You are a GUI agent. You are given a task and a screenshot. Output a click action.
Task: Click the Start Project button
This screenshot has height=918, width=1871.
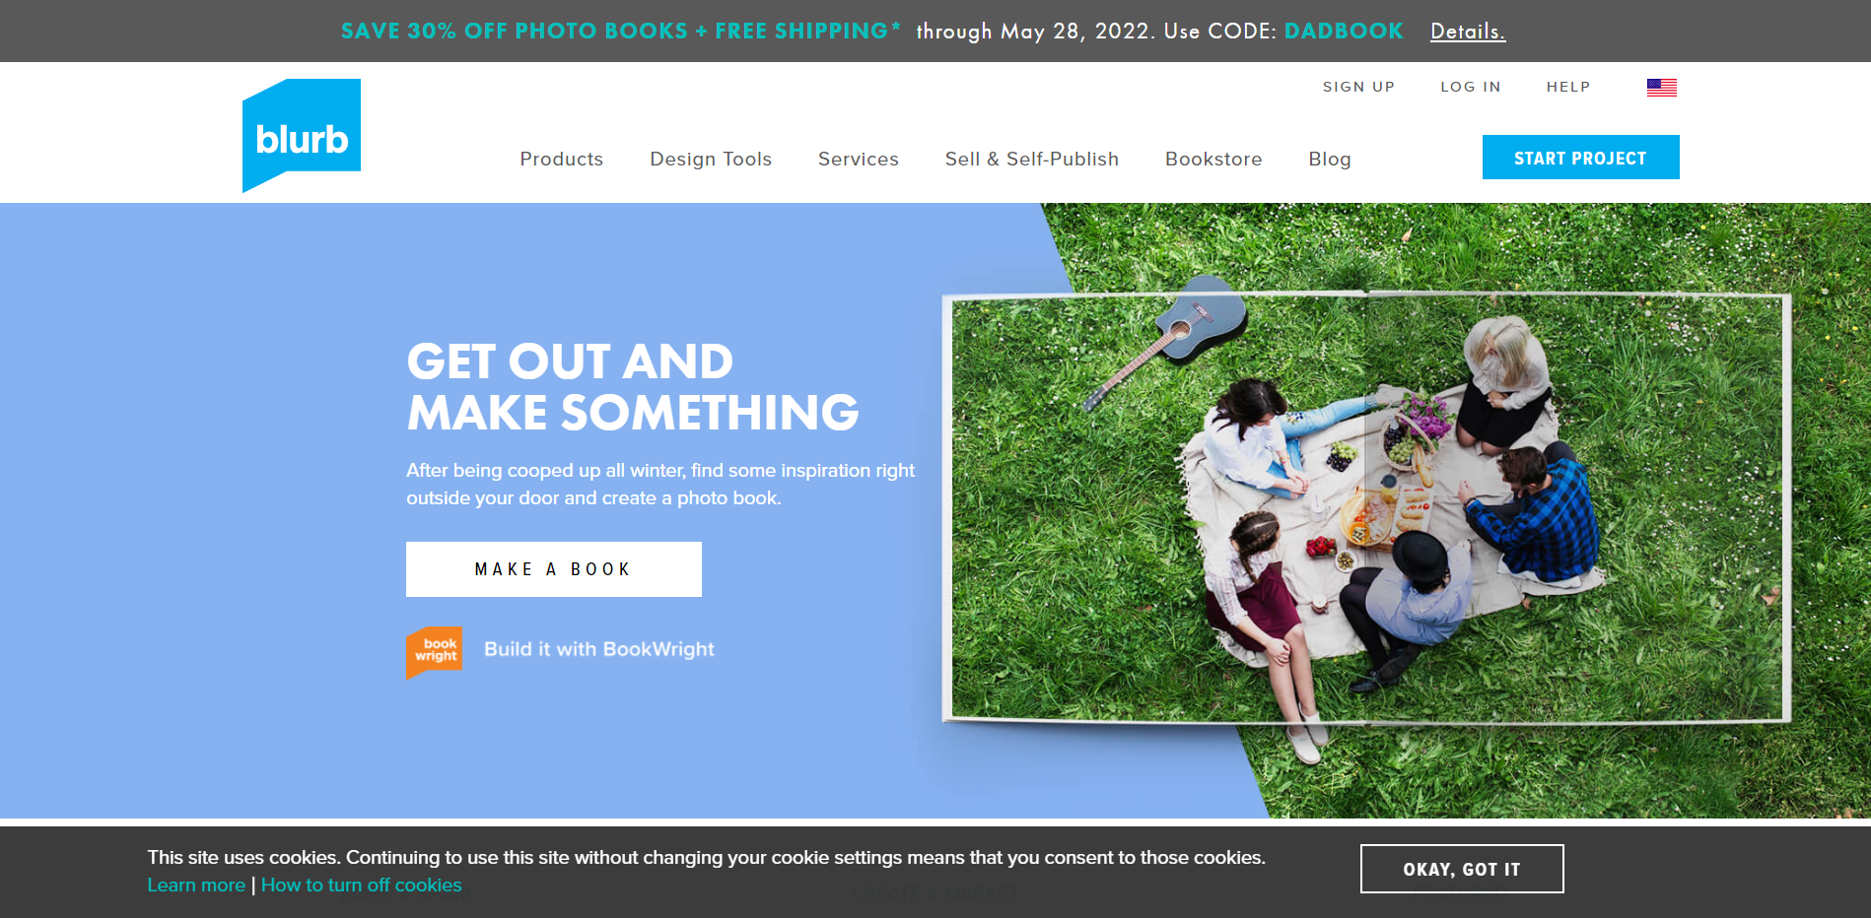coord(1581,158)
